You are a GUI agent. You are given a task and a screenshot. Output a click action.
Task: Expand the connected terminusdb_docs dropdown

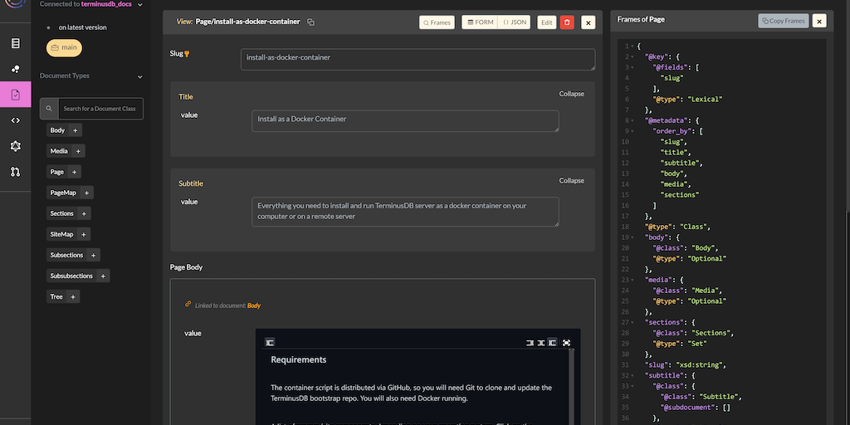[x=139, y=5]
